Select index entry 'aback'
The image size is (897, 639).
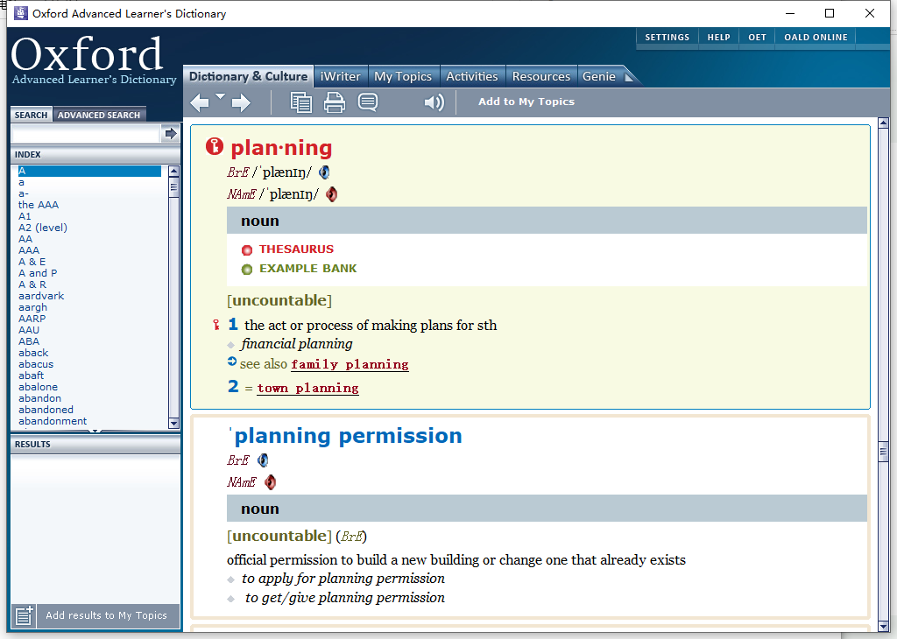[33, 353]
